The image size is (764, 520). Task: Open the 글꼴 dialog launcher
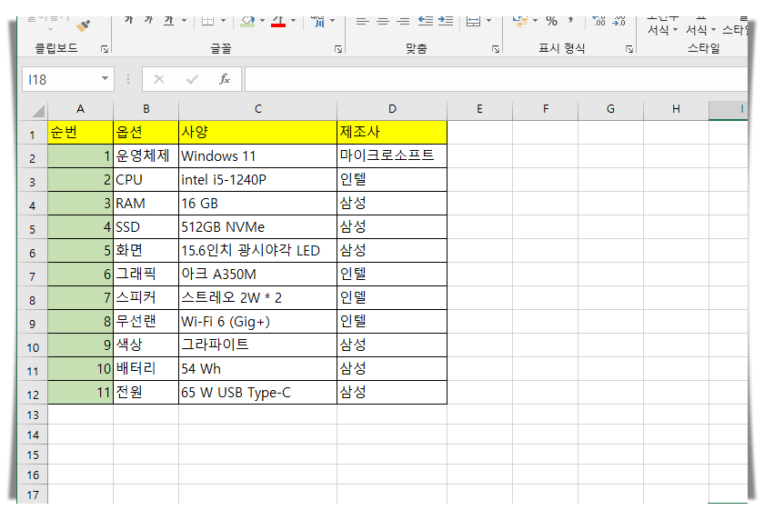[338, 49]
